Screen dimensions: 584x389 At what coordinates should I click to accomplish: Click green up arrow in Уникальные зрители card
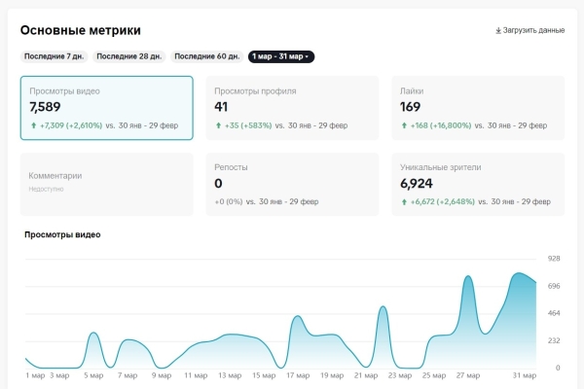403,201
